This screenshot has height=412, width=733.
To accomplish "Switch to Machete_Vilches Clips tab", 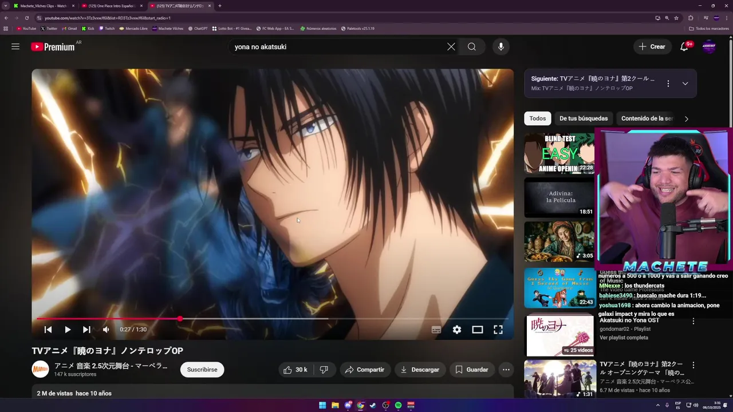I will tap(44, 6).
